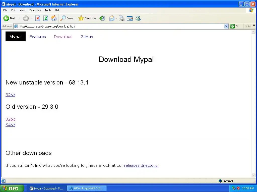Viewport: 257px width, 192px height.
Task: Open the releases directory link
Action: pyautogui.click(x=141, y=165)
